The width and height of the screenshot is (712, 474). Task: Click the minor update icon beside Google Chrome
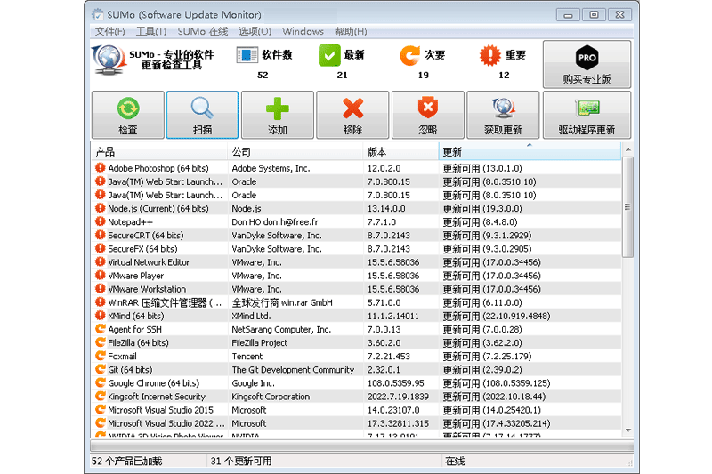point(100,382)
